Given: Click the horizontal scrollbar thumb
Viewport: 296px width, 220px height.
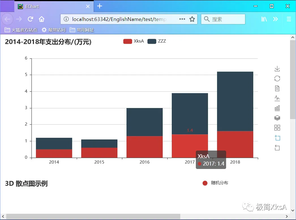Looking at the screenshot, I should 93,216.
